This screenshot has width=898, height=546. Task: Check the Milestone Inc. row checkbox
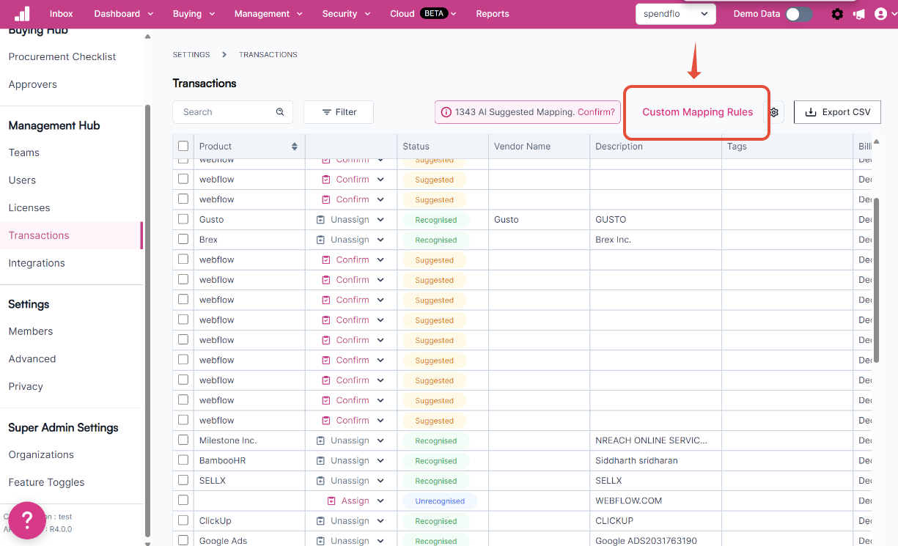coord(183,440)
